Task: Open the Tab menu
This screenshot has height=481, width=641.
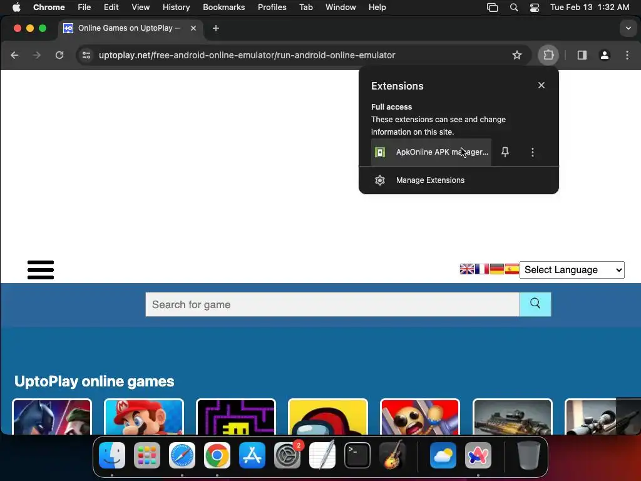Action: [305, 7]
